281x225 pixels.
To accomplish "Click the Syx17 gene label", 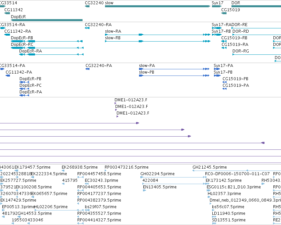I will (x=218, y=3).
